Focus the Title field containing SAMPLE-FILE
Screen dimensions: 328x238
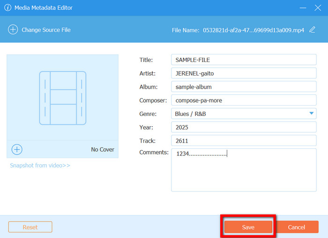coord(244,60)
